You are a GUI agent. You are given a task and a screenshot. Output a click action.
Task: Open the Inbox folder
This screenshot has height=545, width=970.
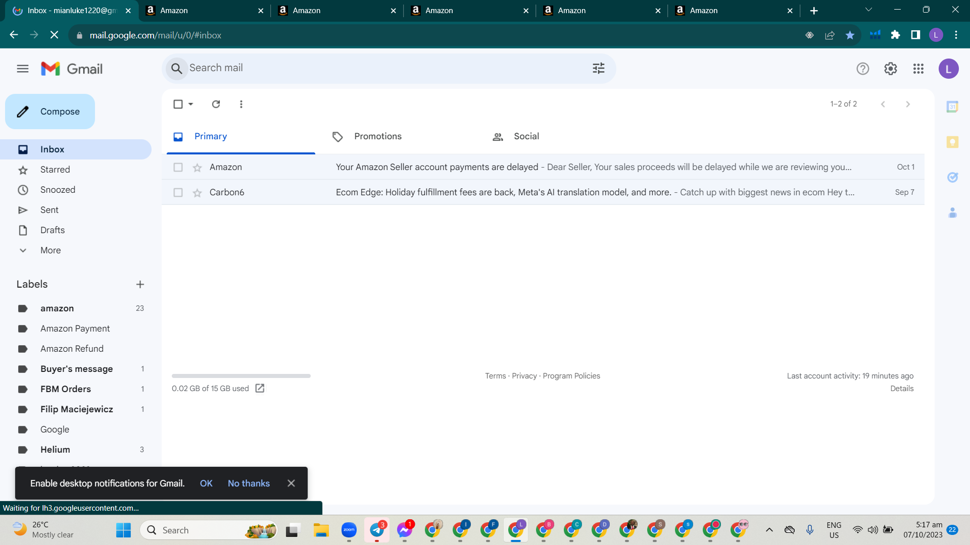pos(76,149)
